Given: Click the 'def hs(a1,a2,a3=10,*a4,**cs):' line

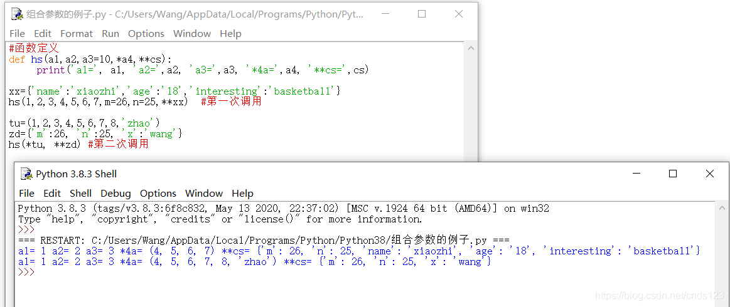Looking at the screenshot, I should coord(90,59).
